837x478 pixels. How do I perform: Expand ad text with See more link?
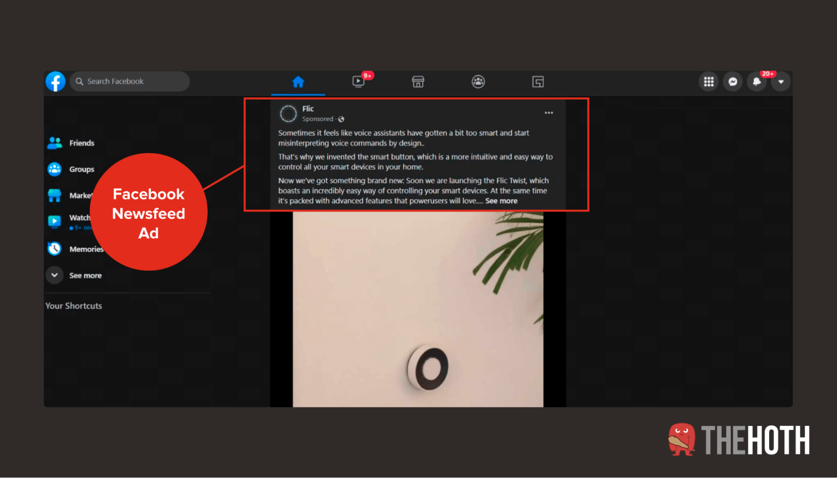[x=501, y=201]
